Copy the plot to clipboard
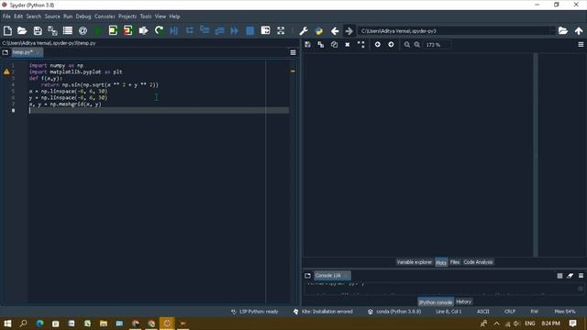This screenshot has width=587, height=330. [x=334, y=45]
